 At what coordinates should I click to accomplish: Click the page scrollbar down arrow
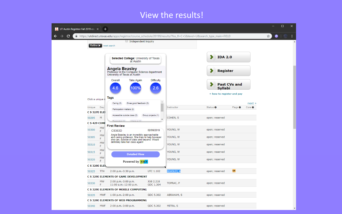[x=294, y=208]
